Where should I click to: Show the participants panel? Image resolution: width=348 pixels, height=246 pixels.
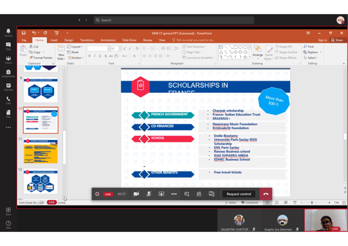click(199, 194)
